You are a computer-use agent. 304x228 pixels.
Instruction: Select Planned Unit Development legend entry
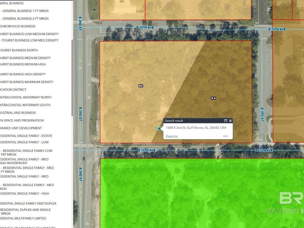tap(21, 128)
